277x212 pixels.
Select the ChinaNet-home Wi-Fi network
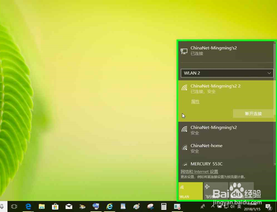click(226, 148)
